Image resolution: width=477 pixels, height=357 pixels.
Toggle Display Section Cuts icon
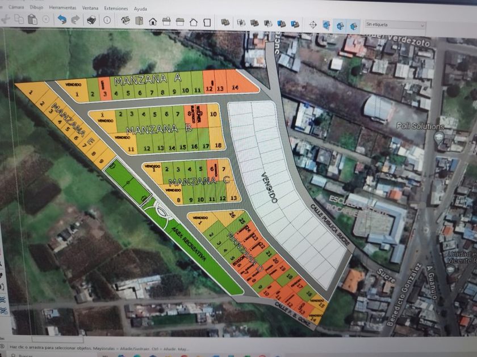(340, 25)
